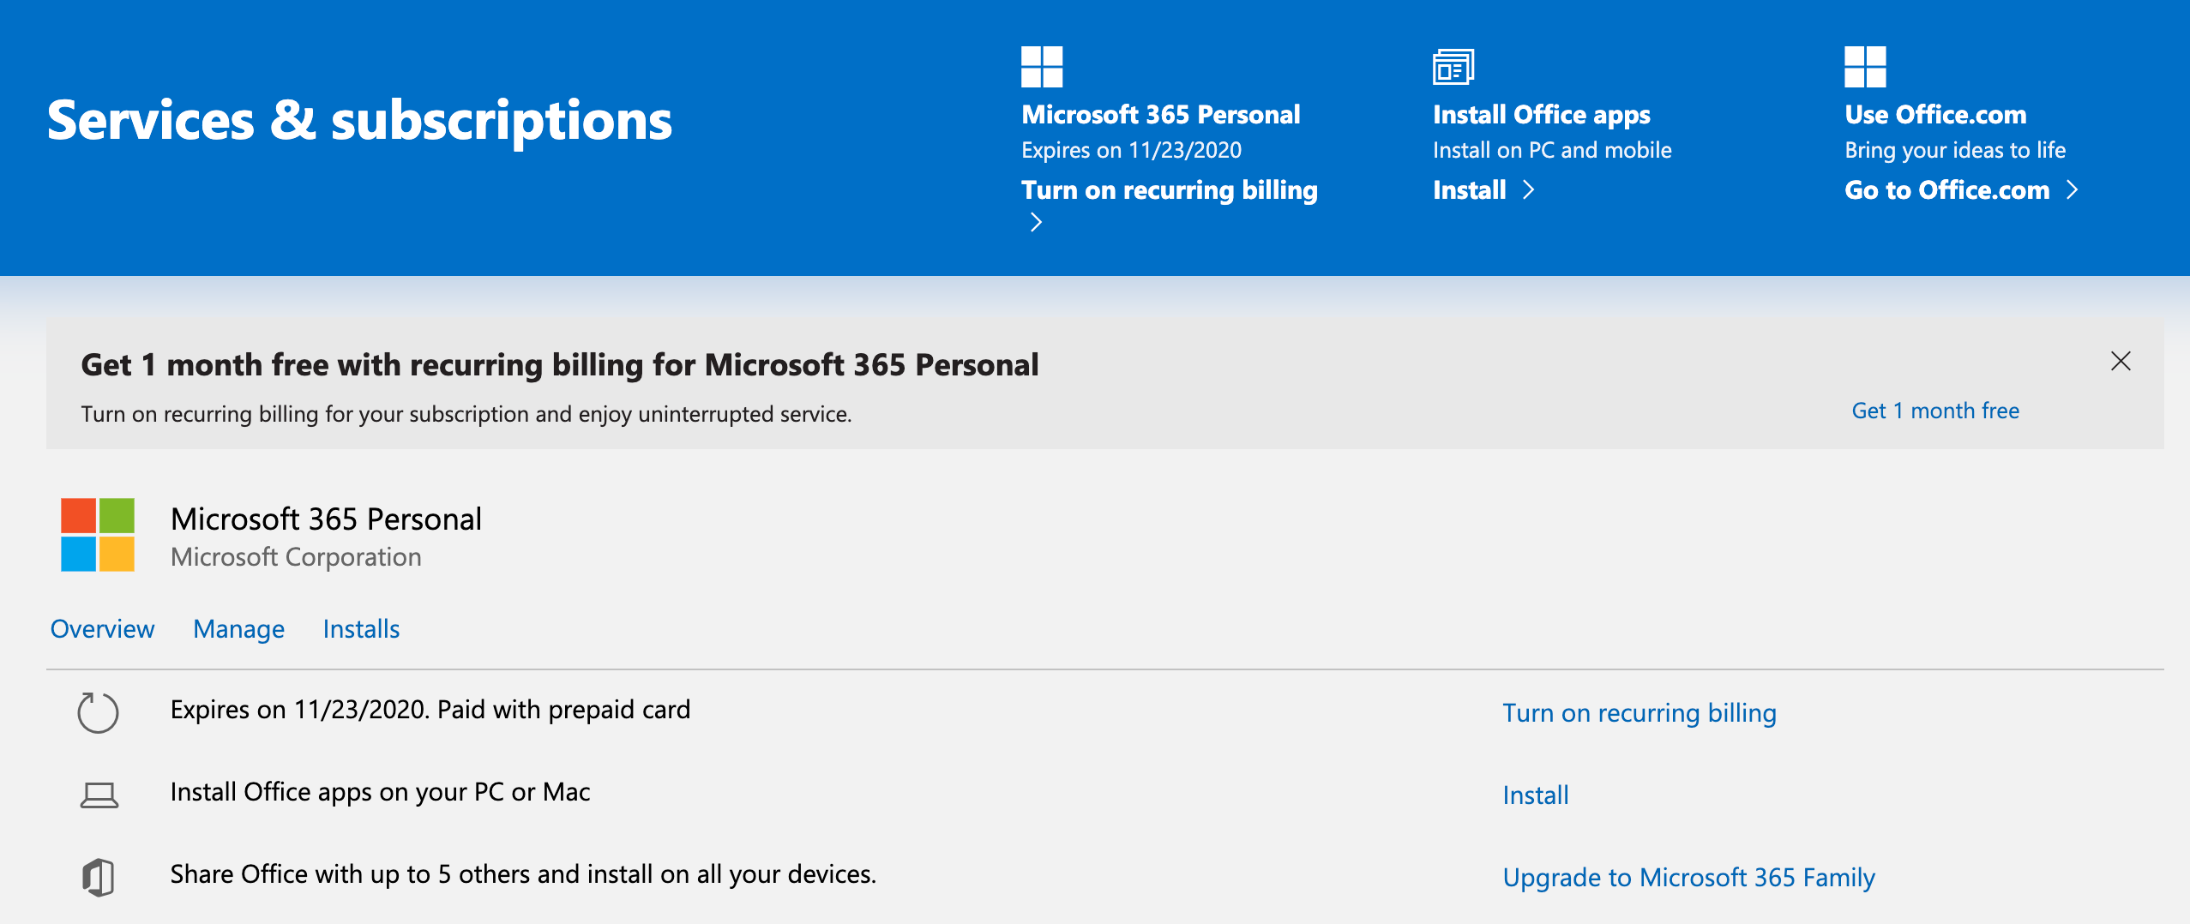2190x924 pixels.
Task: Click the 'Get 1 month free with recurring billing' banner heading
Action: [559, 365]
